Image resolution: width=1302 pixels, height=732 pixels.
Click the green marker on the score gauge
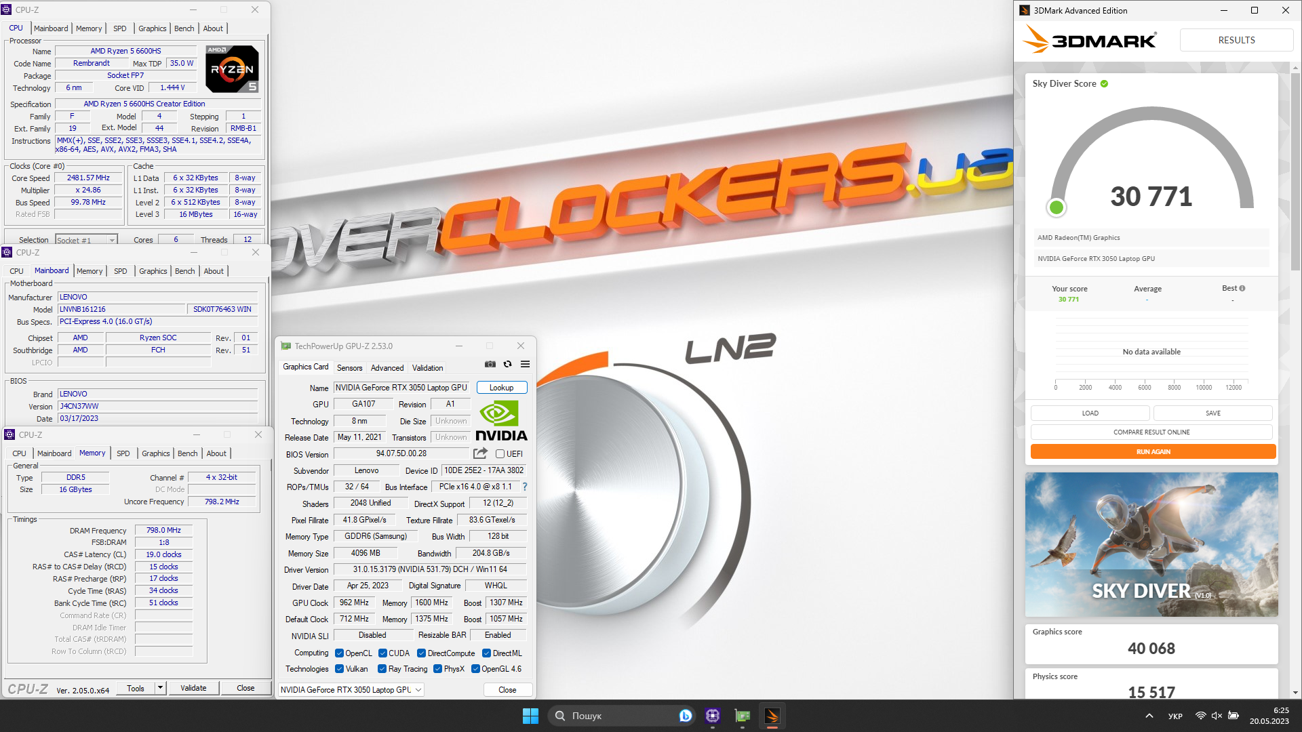click(x=1056, y=207)
